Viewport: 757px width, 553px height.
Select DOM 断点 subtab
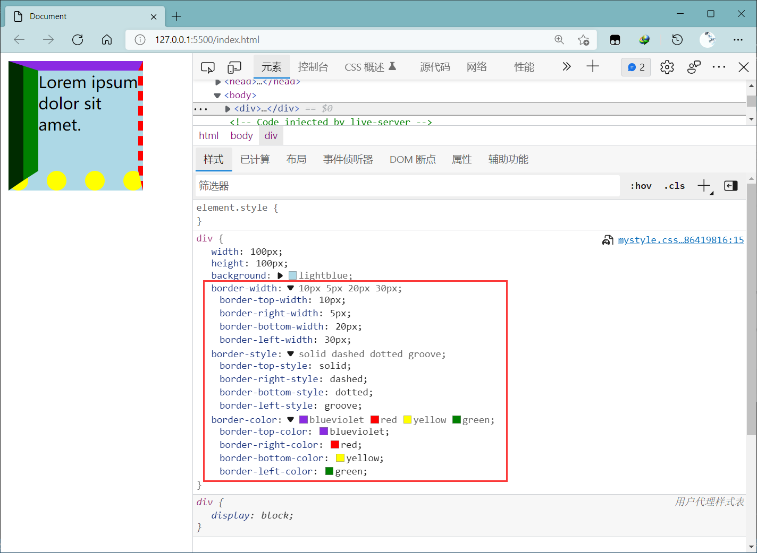tap(413, 159)
